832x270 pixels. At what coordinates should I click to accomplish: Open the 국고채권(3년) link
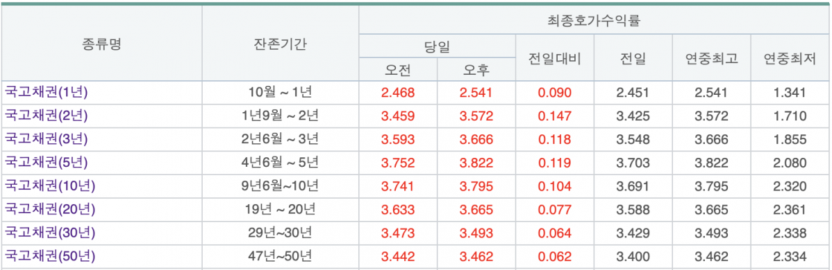46,139
